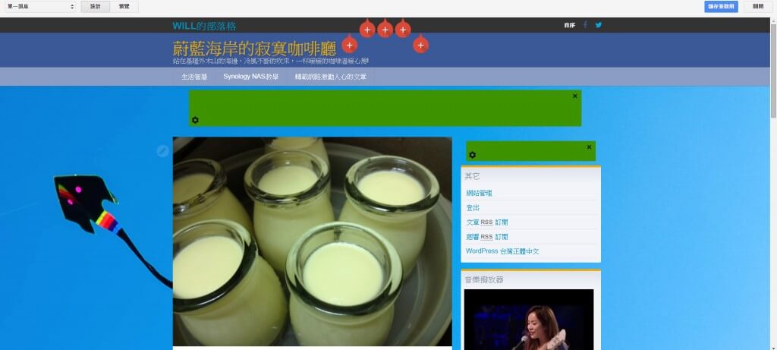Select the Synology NAS教學 menu item

250,77
